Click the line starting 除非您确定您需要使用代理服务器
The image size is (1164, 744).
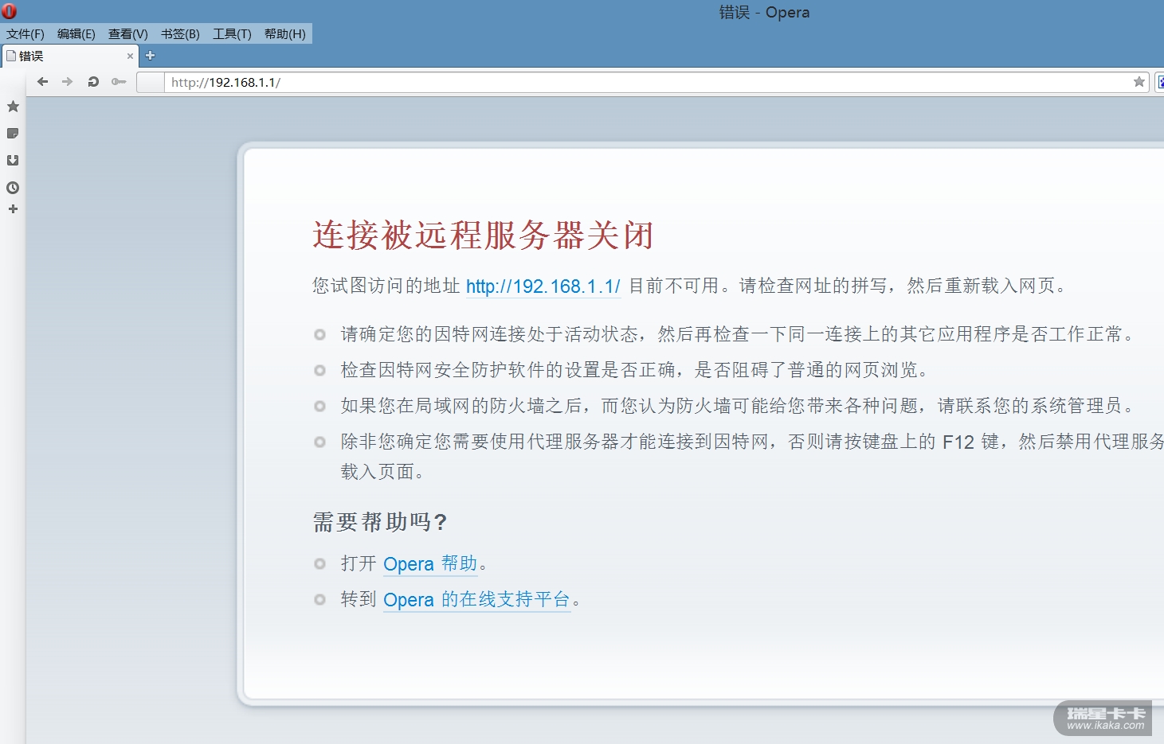pos(752,457)
